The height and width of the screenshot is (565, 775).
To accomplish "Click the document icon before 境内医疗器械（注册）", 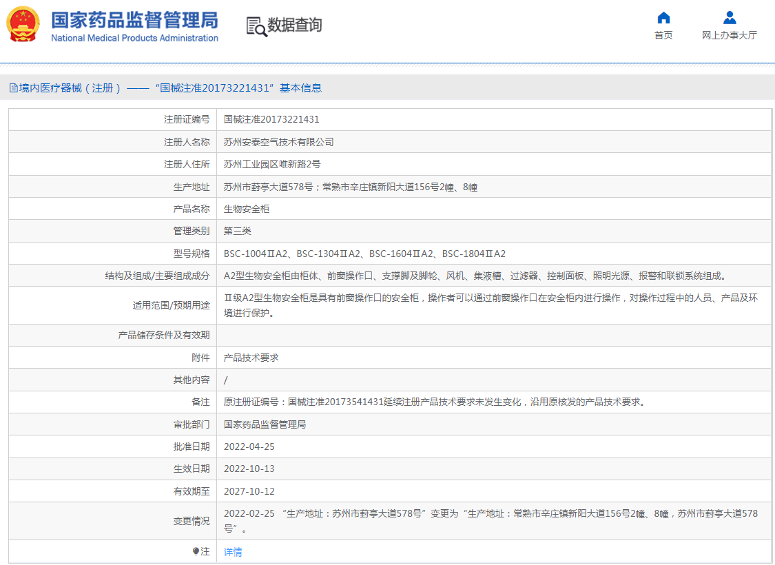I will 12,88.
